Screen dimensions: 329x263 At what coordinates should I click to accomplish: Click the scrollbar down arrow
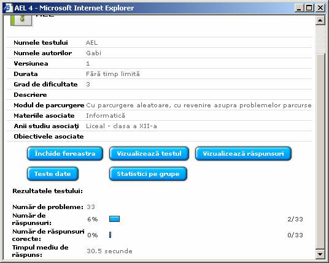click(x=320, y=254)
